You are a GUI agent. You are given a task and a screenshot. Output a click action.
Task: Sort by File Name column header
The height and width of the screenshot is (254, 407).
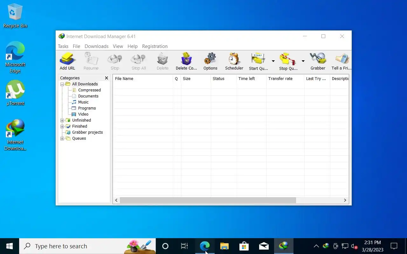pos(143,79)
